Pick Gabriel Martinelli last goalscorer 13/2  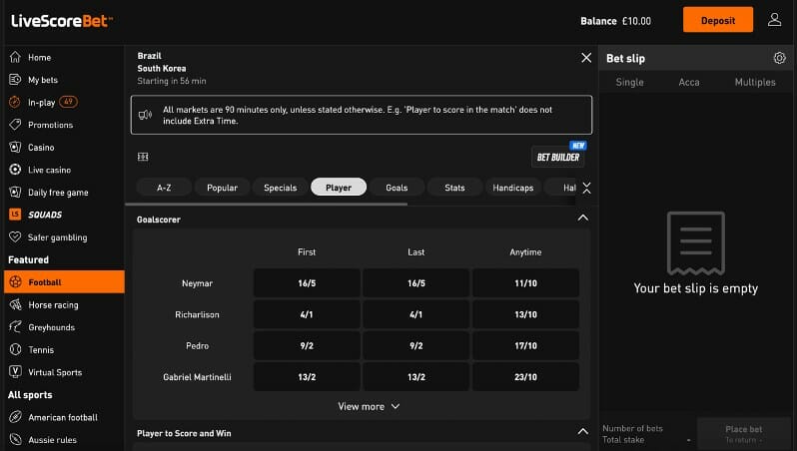[x=415, y=377]
